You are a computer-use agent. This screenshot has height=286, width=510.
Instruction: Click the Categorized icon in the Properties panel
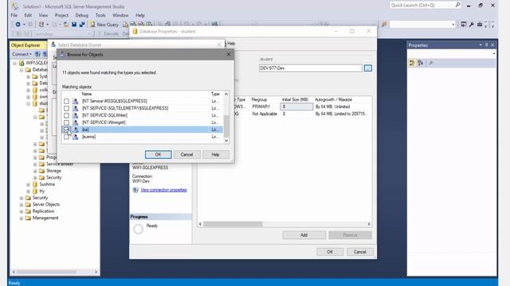click(x=412, y=63)
